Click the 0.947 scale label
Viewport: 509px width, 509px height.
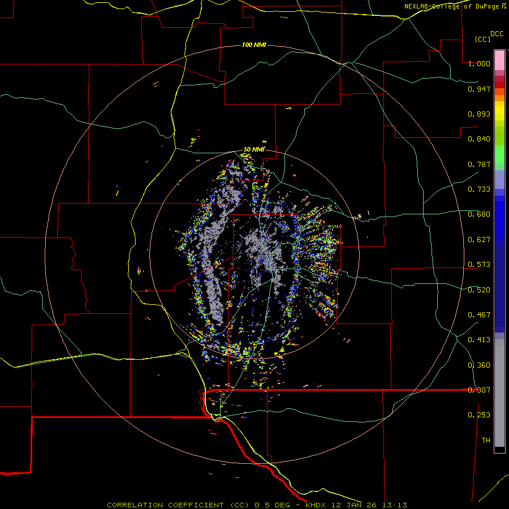click(479, 89)
